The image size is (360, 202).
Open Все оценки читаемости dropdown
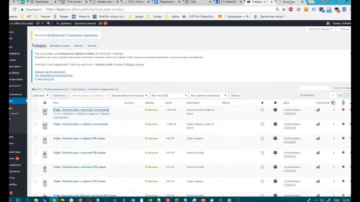[209, 95]
